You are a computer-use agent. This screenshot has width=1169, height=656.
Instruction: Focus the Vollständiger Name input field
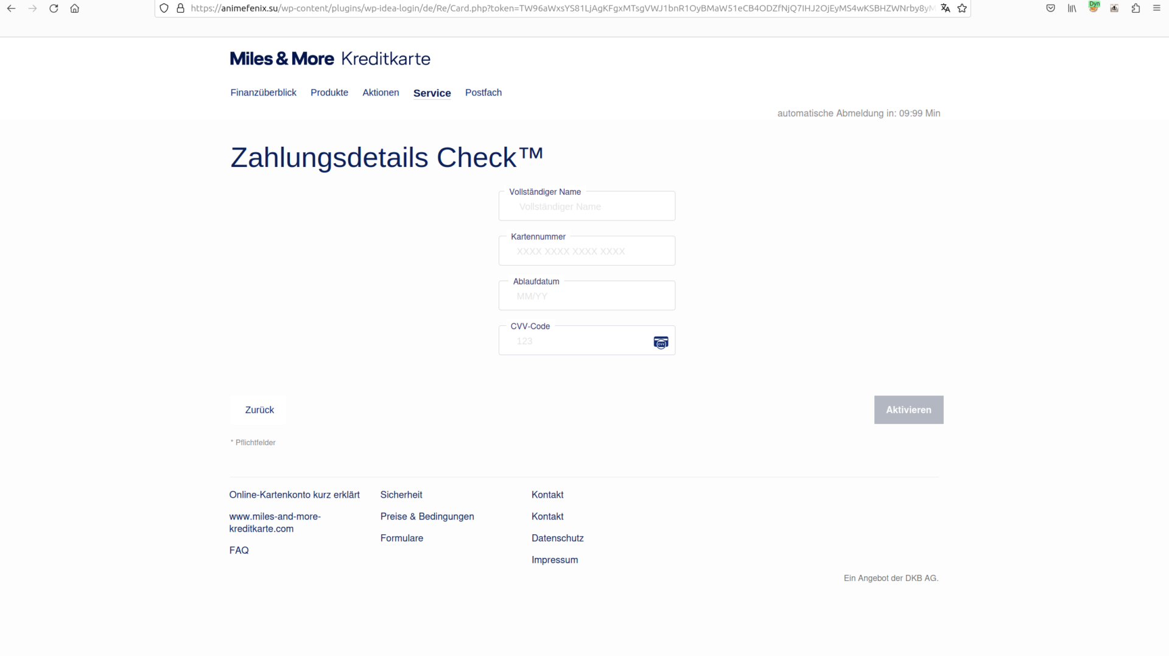pyautogui.click(x=587, y=206)
